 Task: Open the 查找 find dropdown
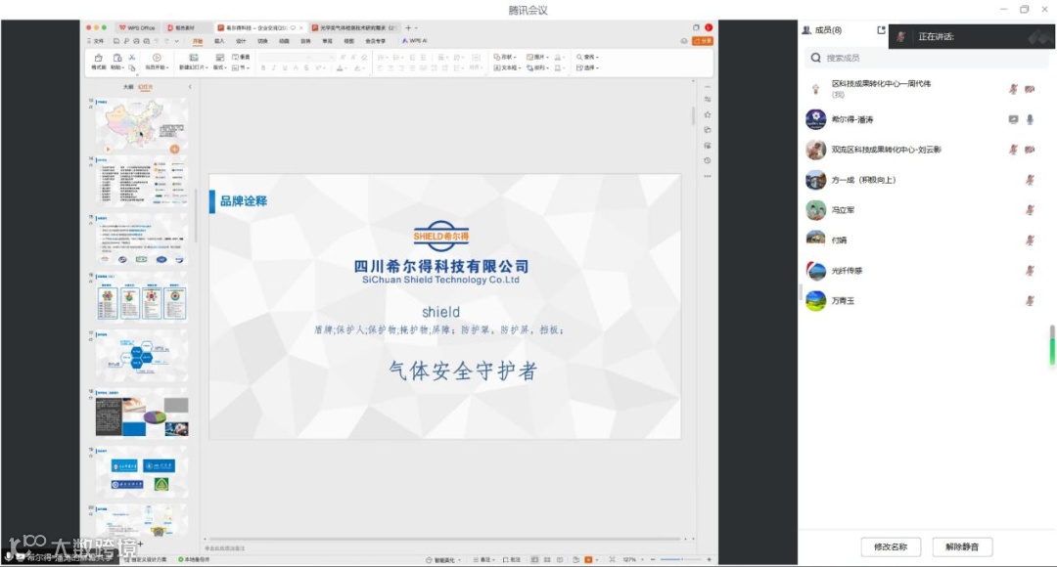coord(588,58)
